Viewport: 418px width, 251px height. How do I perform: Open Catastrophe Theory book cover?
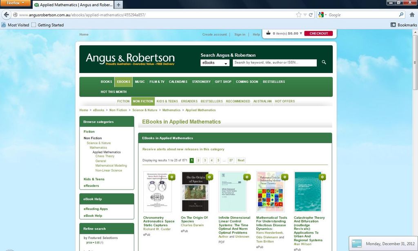pyautogui.click(x=308, y=192)
